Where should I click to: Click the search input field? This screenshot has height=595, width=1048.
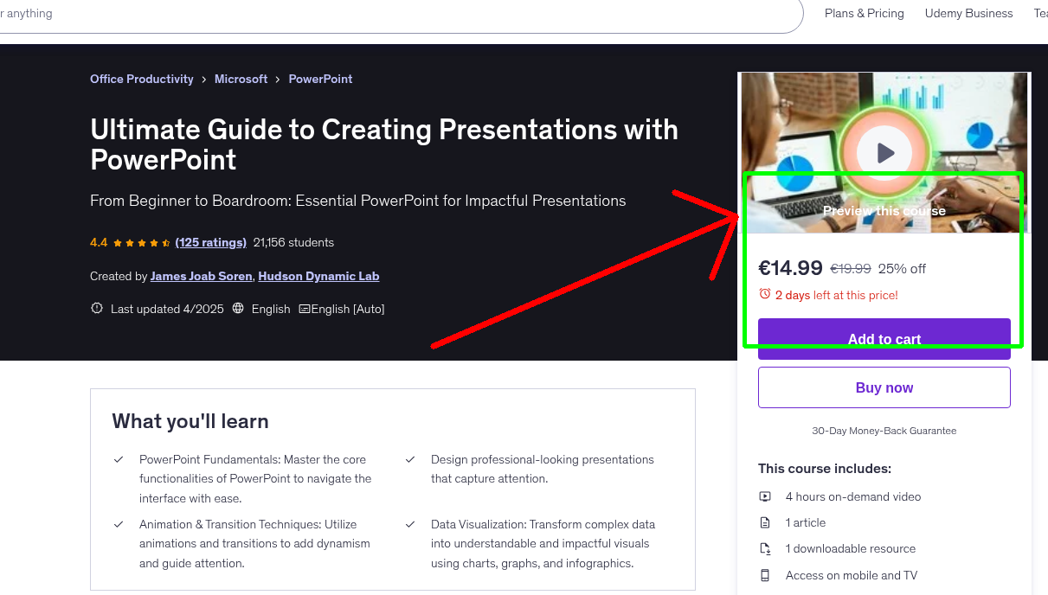click(346, 13)
